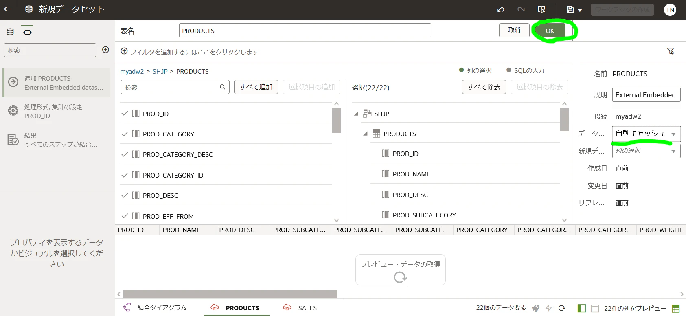Open the 列の選択 new data dropdown
The height and width of the screenshot is (316, 686).
[x=646, y=151]
